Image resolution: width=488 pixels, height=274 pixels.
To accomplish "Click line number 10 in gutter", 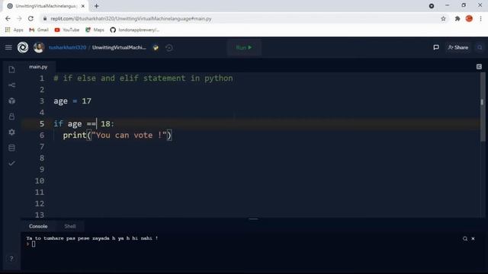I will [x=40, y=181].
